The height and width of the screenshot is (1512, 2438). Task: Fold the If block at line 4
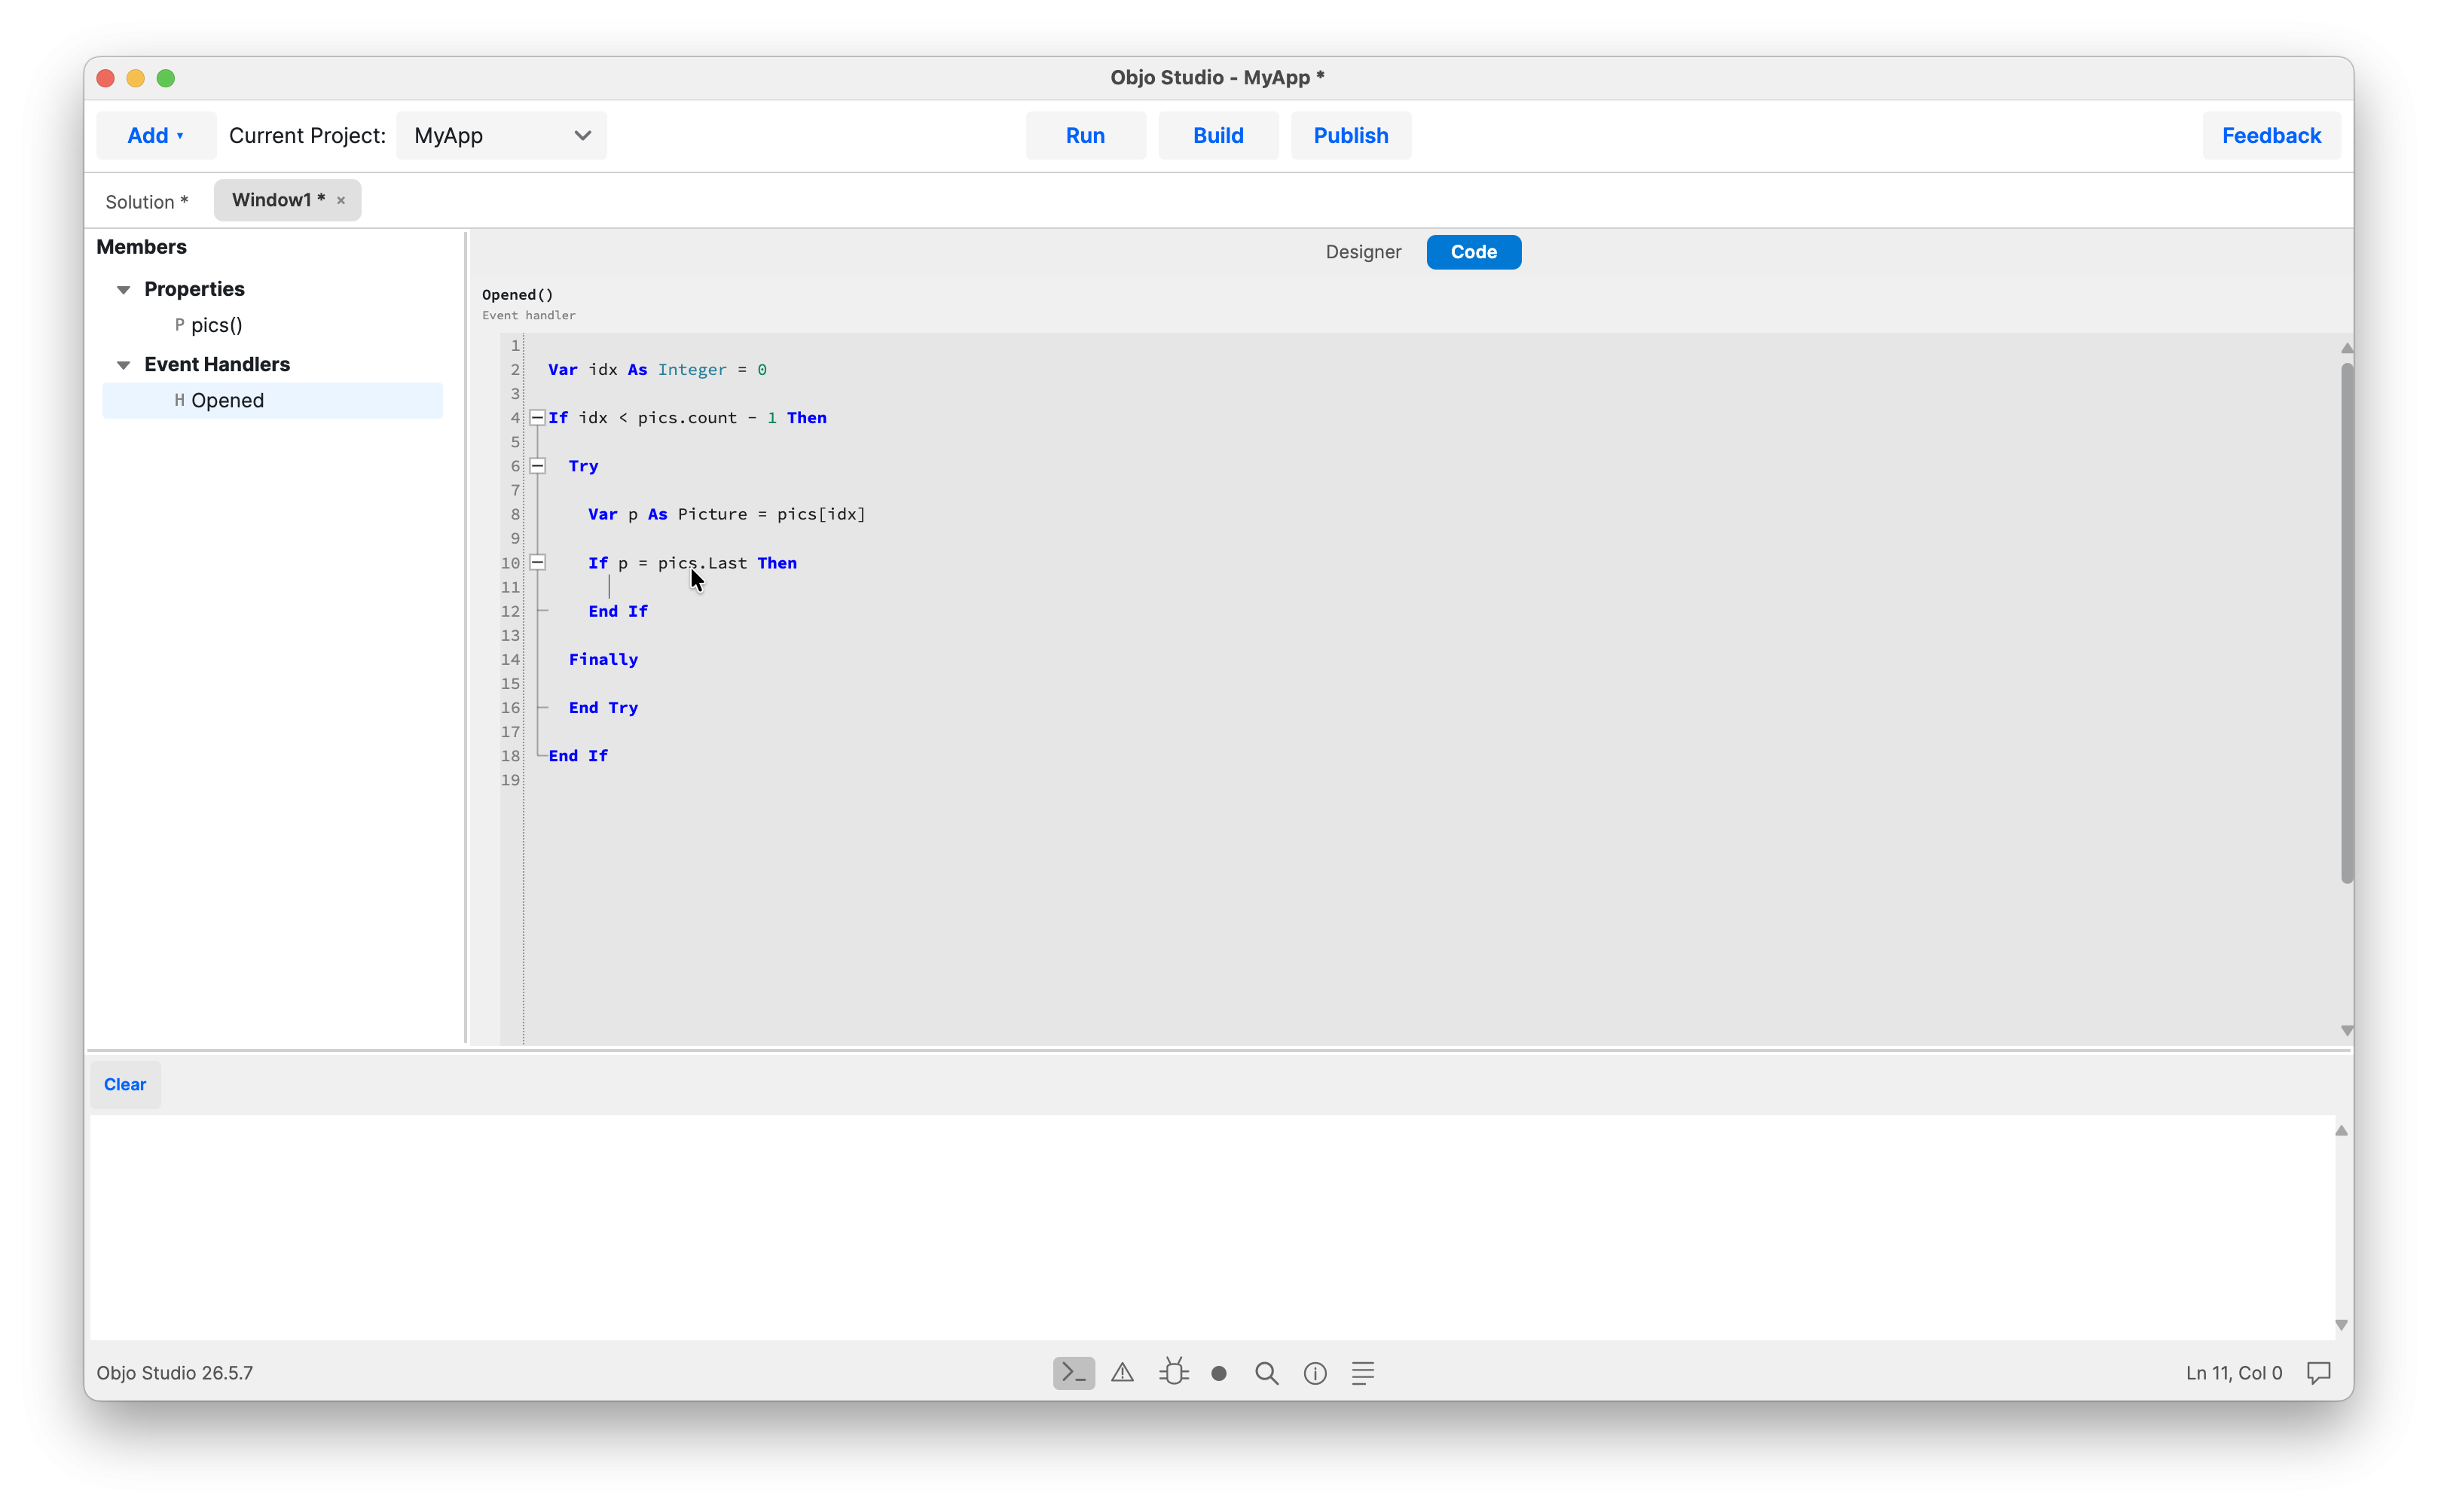click(x=537, y=417)
